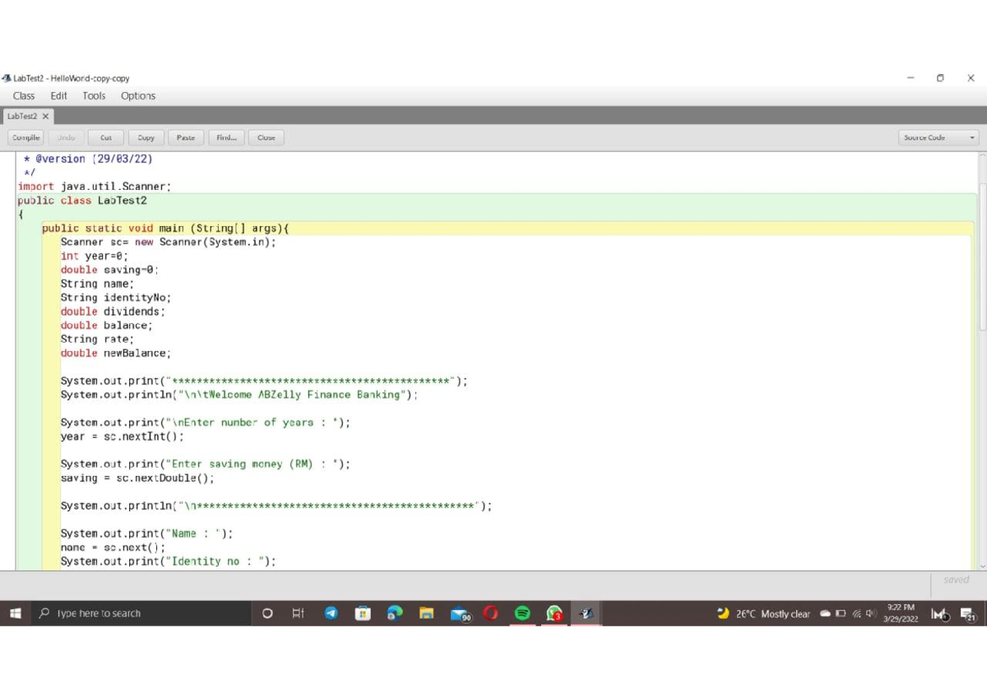This screenshot has width=987, height=697.
Task: Click the 'double saving=0;' line
Action: click(109, 270)
